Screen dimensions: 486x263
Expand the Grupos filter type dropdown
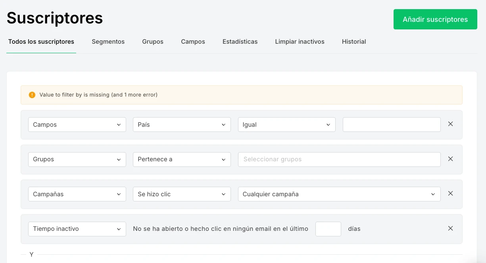tap(77, 159)
